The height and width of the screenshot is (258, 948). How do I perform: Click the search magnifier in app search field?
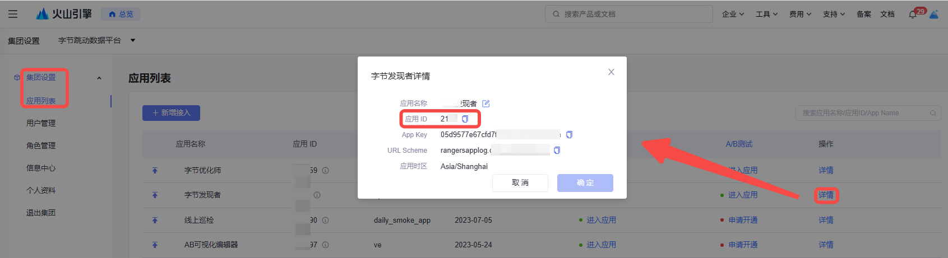pos(933,113)
